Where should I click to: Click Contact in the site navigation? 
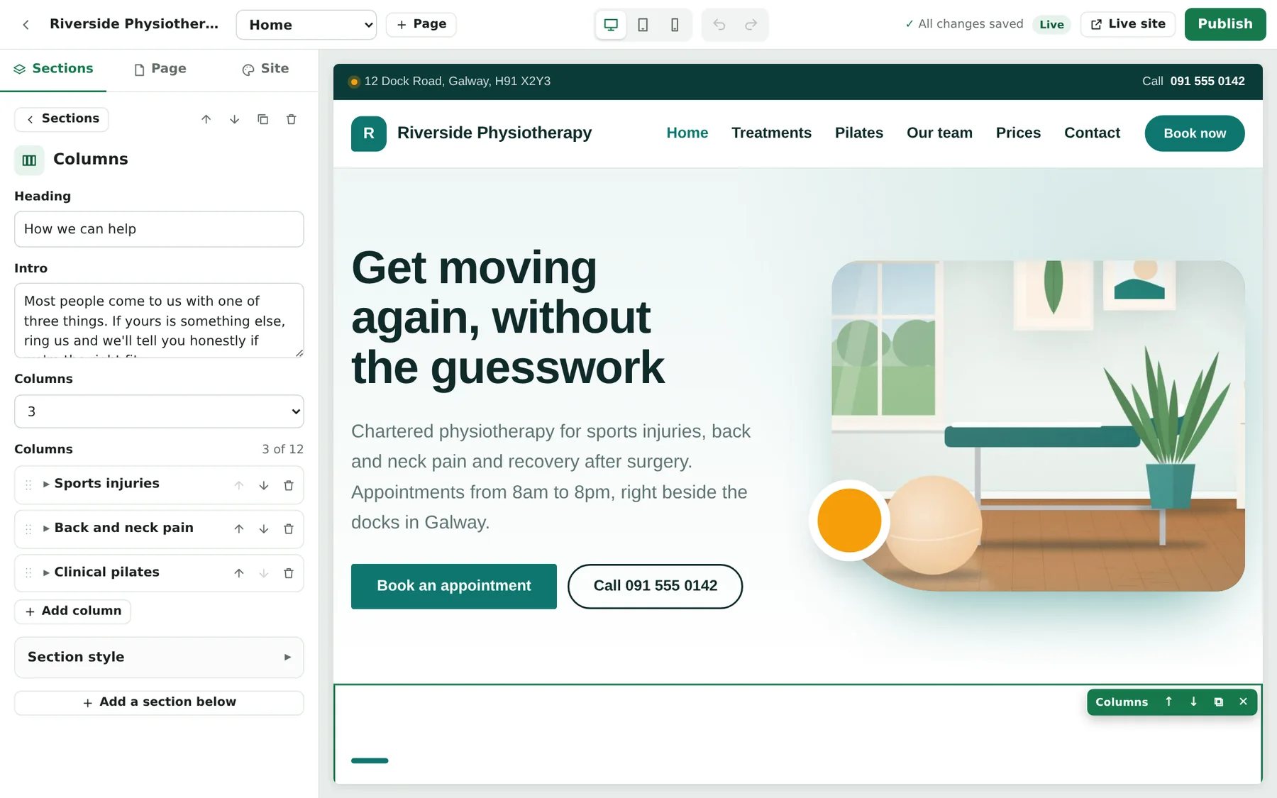[1092, 133]
